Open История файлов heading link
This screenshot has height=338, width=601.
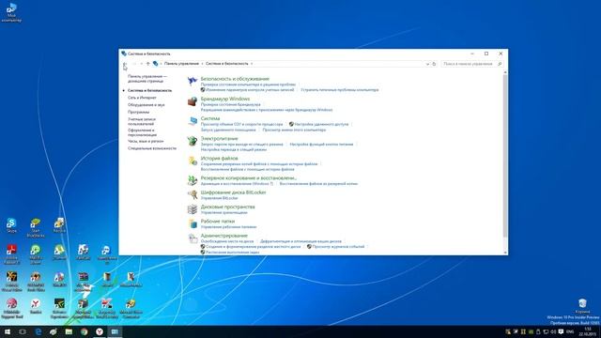(219, 158)
